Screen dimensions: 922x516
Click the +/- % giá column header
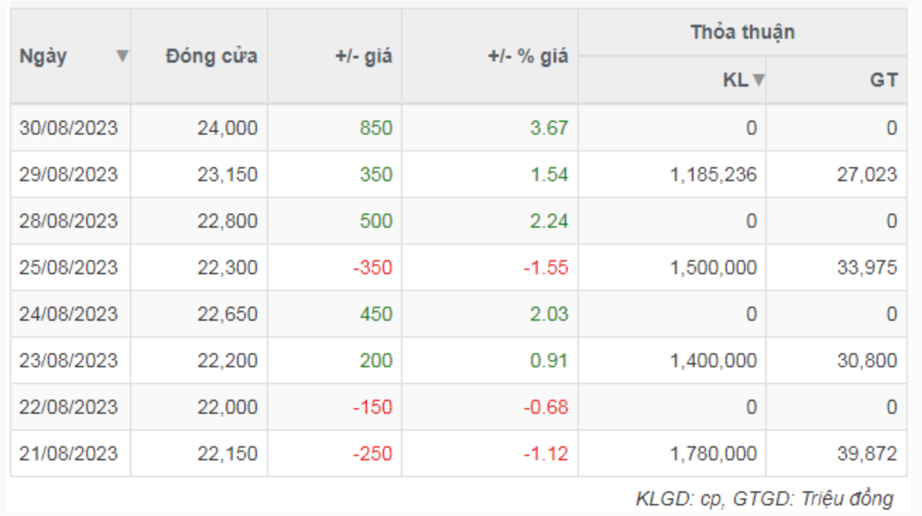click(x=527, y=56)
